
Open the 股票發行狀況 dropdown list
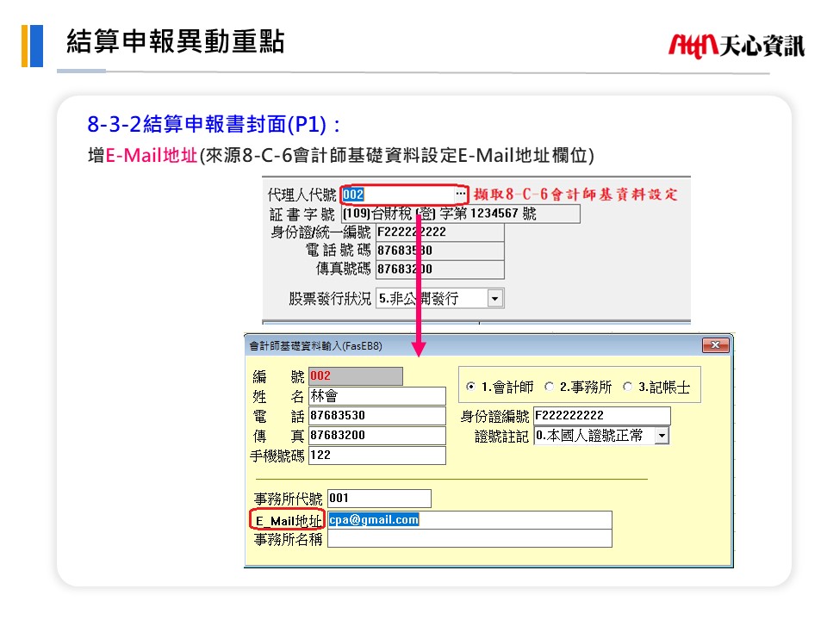(x=494, y=299)
